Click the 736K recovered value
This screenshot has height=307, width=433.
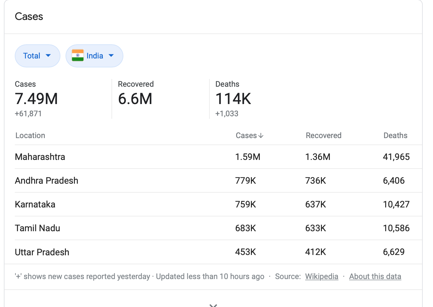[316, 181]
